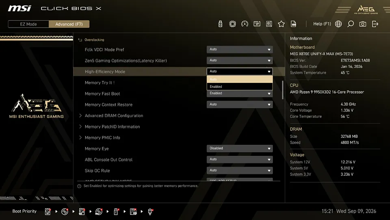
Task: Select floppy disk boot priority icon
Action: pos(133,211)
